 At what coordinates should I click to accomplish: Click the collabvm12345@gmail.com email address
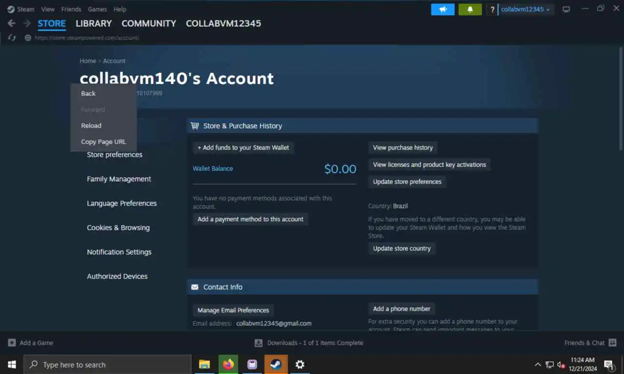[274, 323]
